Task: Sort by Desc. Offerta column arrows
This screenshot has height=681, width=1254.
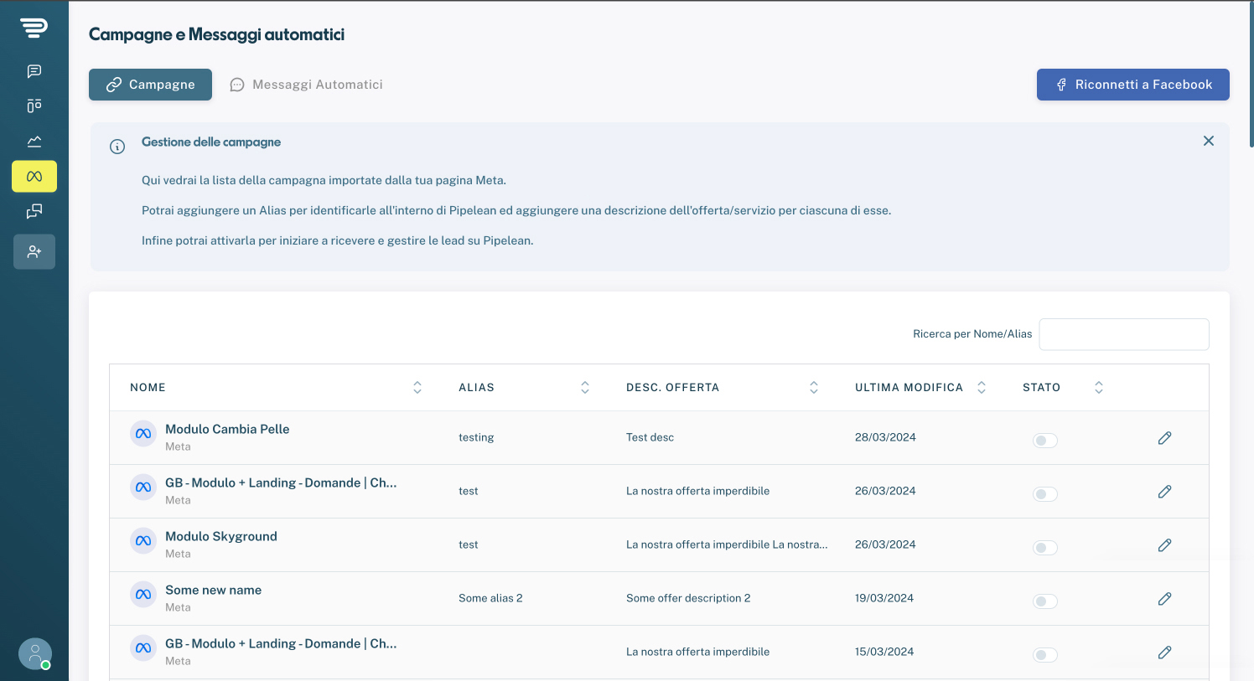Action: (x=814, y=388)
